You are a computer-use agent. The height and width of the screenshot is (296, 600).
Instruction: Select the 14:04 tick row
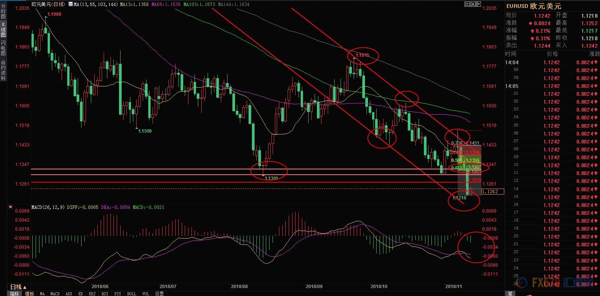[x=552, y=62]
